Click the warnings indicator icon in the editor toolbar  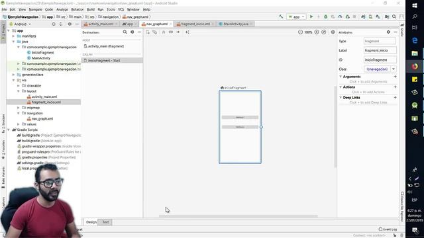pos(333,32)
